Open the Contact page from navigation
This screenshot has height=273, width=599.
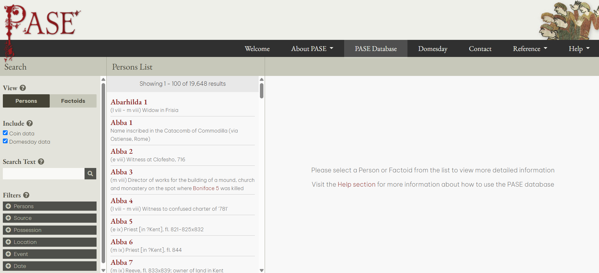click(x=480, y=49)
